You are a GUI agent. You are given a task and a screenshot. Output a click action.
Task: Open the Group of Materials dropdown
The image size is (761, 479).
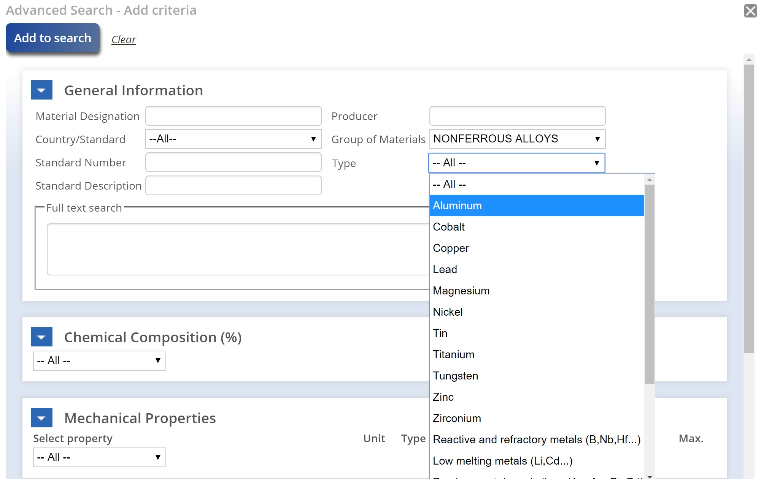coord(517,139)
